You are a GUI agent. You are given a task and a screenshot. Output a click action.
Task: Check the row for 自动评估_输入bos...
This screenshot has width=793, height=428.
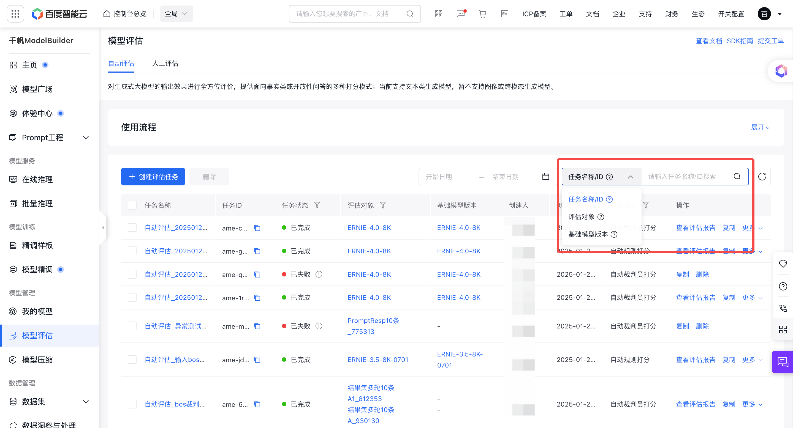[132, 360]
